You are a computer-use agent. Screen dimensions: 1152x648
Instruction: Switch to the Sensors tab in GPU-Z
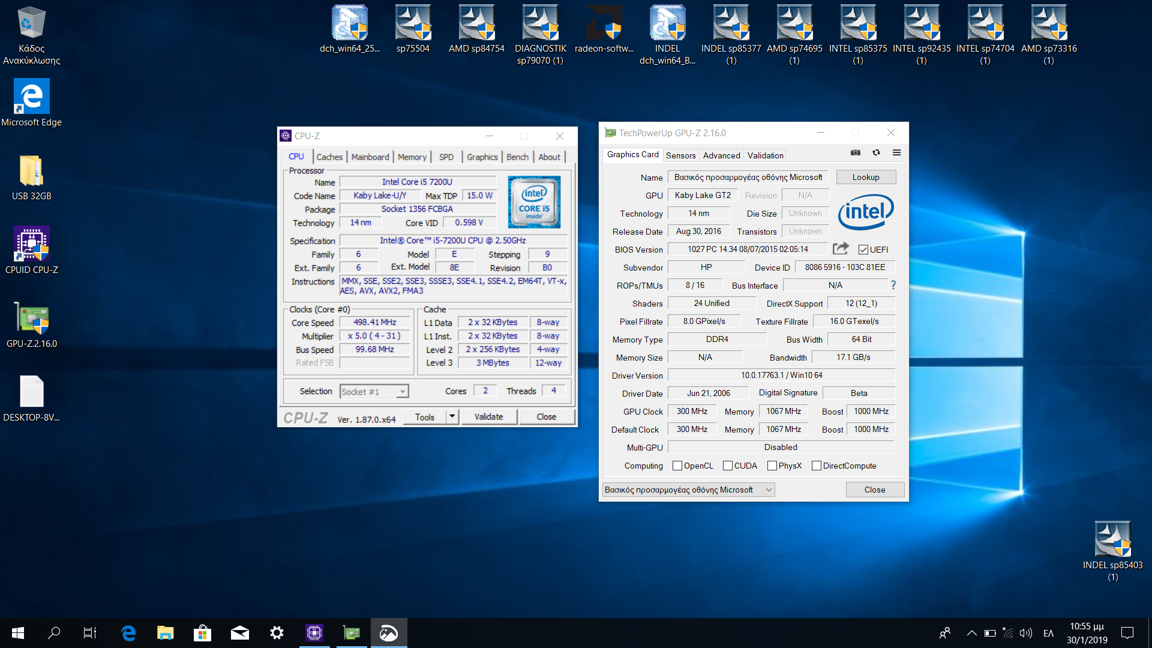pyautogui.click(x=681, y=155)
